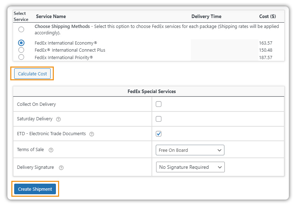Click the 150.48 cost value
The width and height of the screenshot is (297, 207).
coord(265,50)
